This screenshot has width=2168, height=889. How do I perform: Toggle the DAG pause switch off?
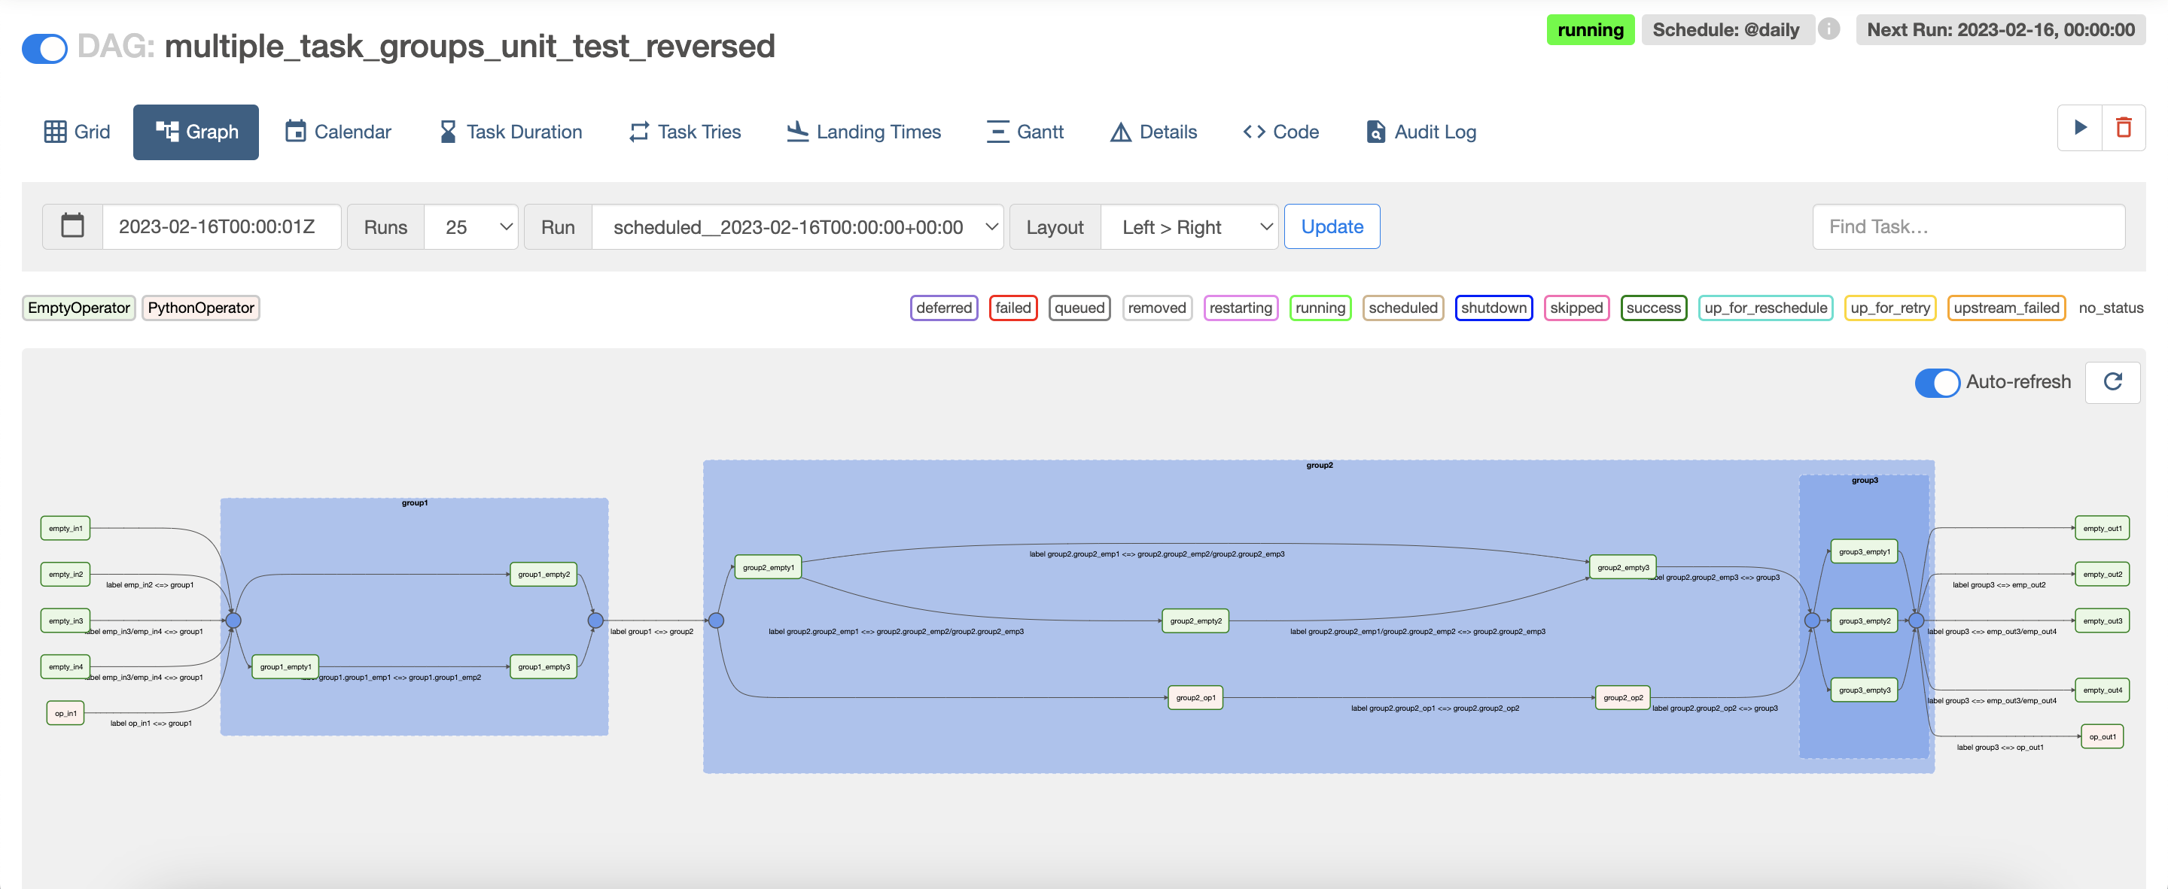(x=44, y=48)
